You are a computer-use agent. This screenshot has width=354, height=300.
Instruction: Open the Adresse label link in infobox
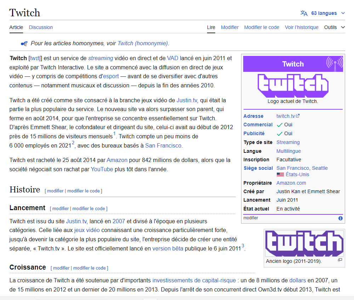click(253, 116)
